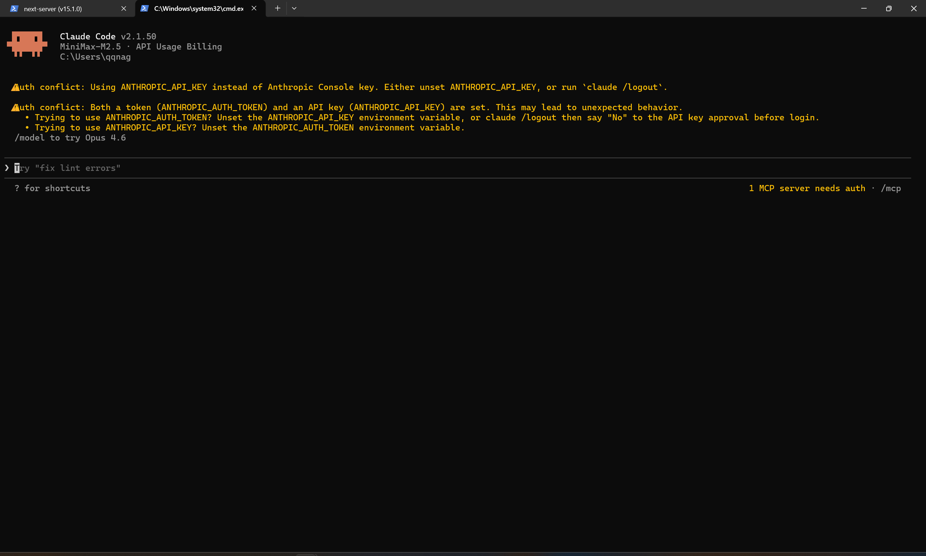Click the PowerShell icon on cmd.exe tab
926x556 pixels.
coord(144,9)
